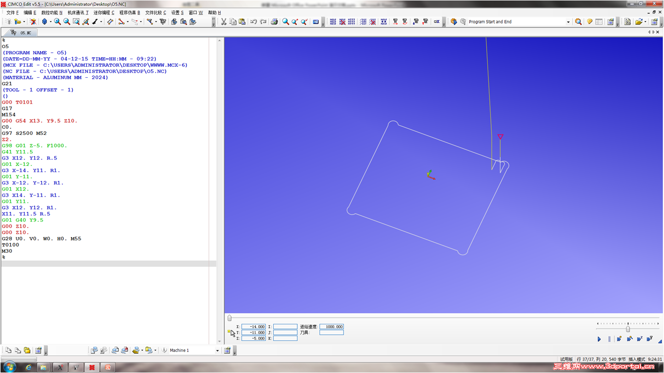
Task: Click the zoom out magnifier icon
Action: tap(67, 22)
